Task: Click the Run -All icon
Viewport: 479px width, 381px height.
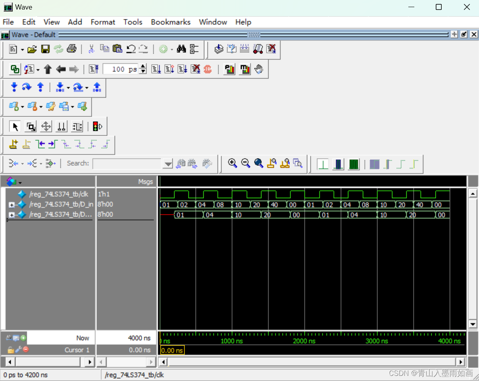Action: tap(182, 69)
